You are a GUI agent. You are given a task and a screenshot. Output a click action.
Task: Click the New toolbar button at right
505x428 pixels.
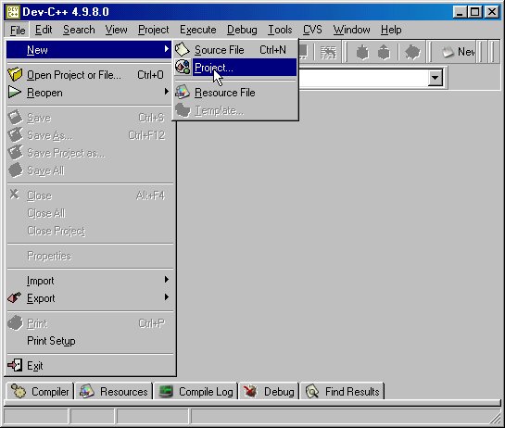coord(458,52)
